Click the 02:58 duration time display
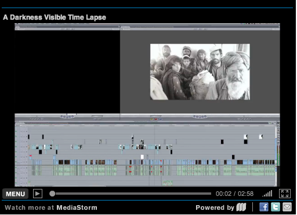Image resolution: width=297 pixels, height=215 pixels. (x=245, y=194)
